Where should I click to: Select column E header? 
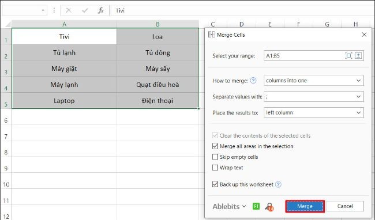[270, 24]
